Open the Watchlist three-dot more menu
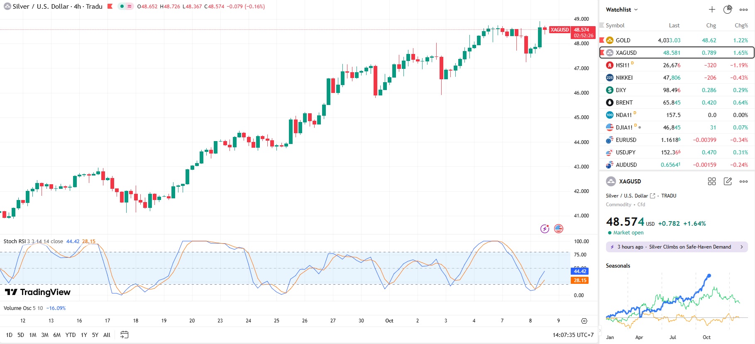The height and width of the screenshot is (344, 755). pos(743,10)
